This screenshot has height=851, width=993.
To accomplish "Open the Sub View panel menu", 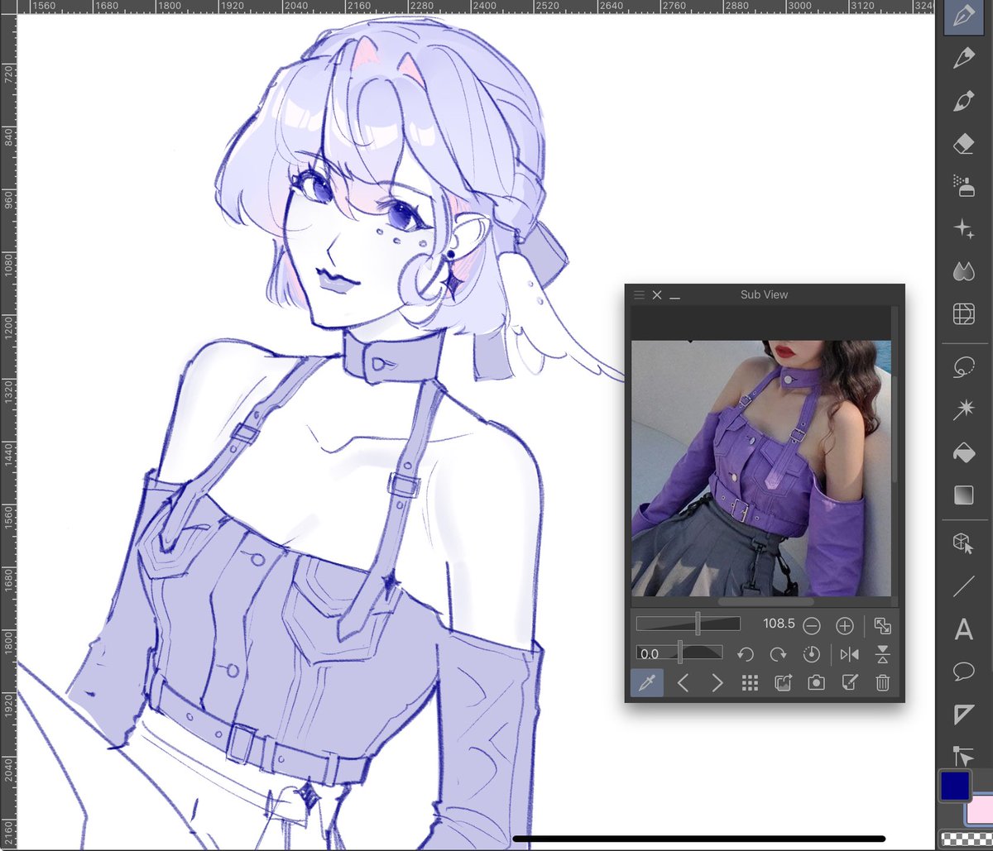I will (639, 295).
